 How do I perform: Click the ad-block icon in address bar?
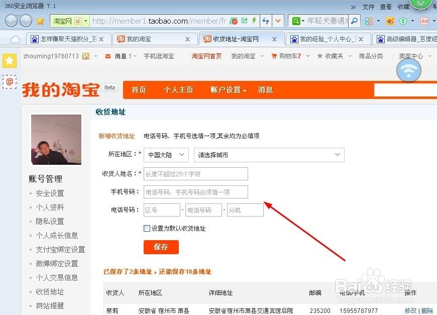234,21
